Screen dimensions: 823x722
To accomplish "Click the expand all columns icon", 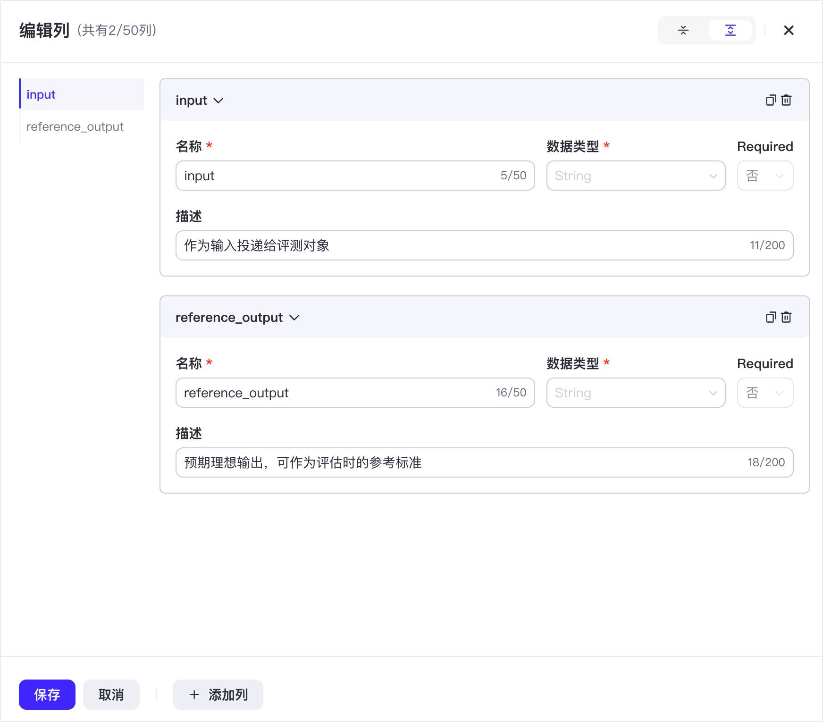I will (x=730, y=31).
